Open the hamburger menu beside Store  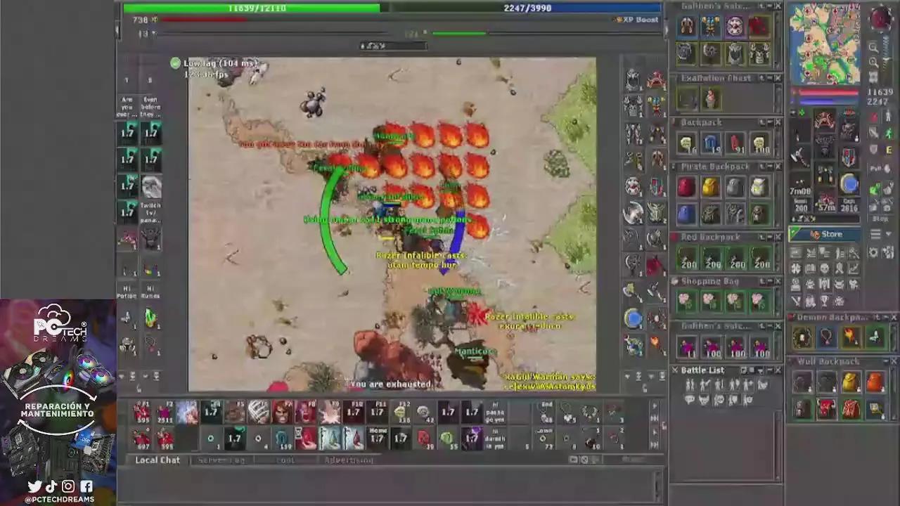pyautogui.click(x=875, y=234)
